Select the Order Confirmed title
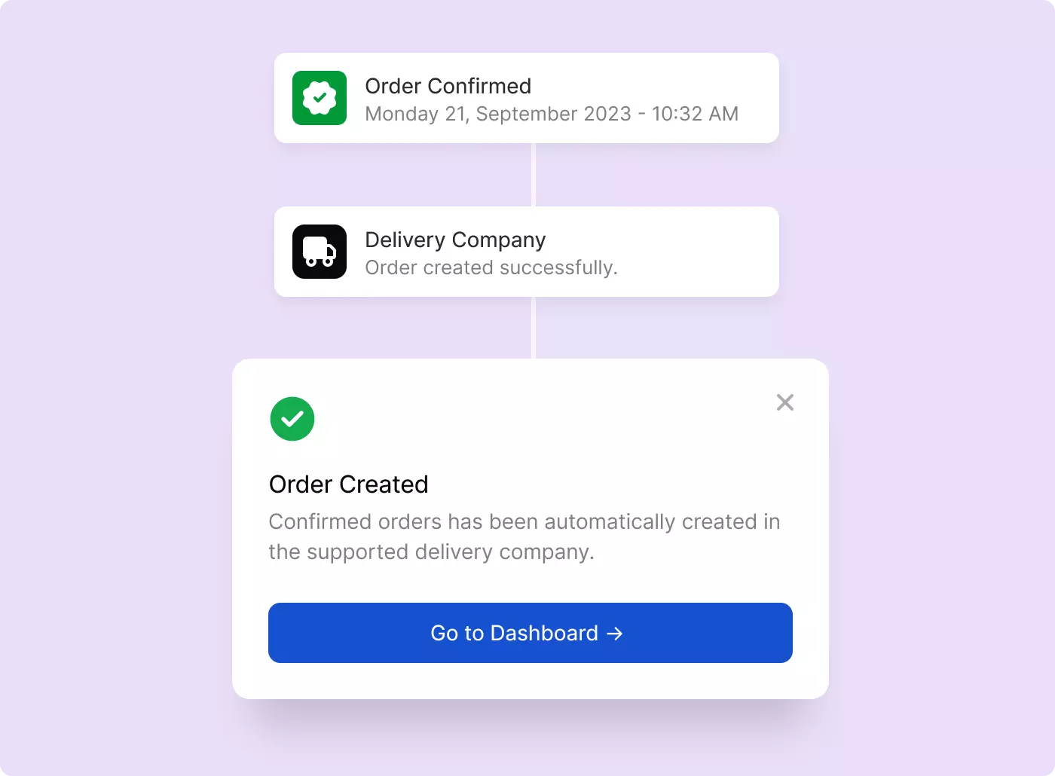The image size is (1055, 776). click(x=448, y=86)
